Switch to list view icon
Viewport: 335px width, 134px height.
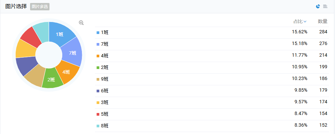(x=325, y=6)
